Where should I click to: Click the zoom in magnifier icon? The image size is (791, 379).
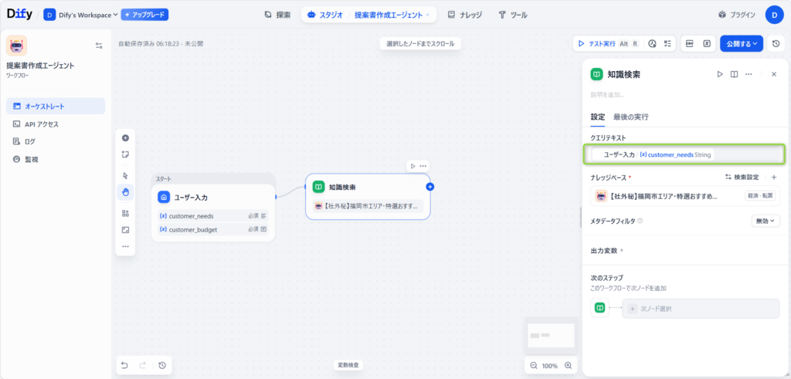[x=569, y=365]
